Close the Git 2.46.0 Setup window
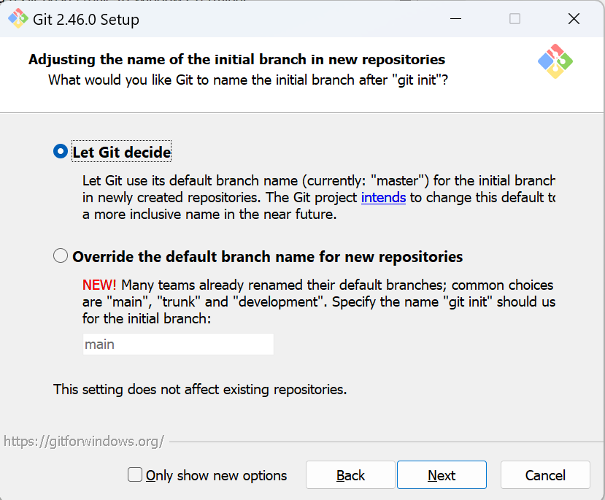The width and height of the screenshot is (605, 500). click(x=574, y=18)
